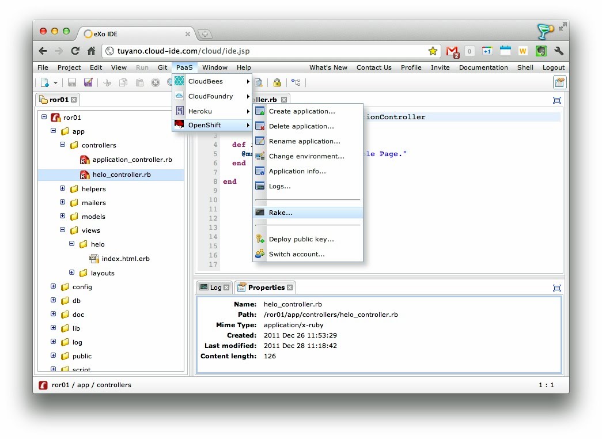Select Rake... from OpenShift menu

308,213
